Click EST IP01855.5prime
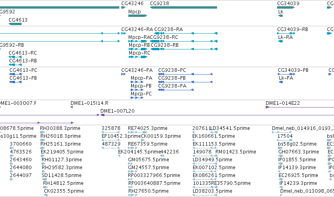 (x=297, y=160)
